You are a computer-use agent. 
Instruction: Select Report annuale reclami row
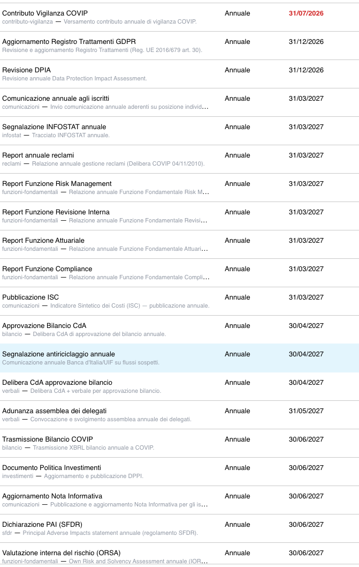(x=180, y=159)
